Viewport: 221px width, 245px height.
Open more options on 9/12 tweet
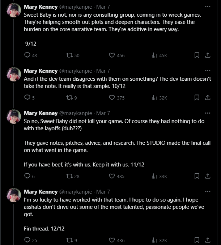tap(208, 7)
